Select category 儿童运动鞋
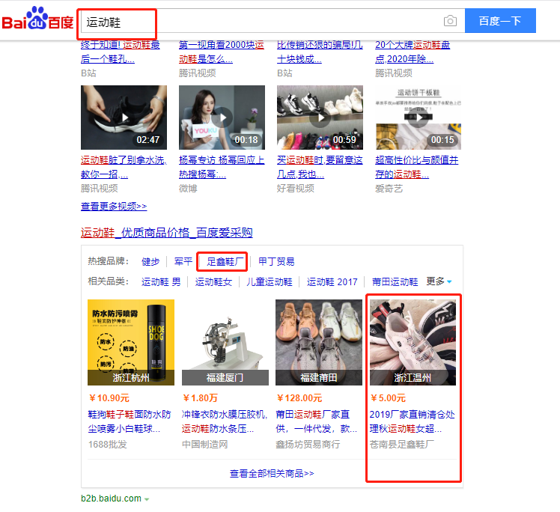560x512 pixels. pos(270,282)
